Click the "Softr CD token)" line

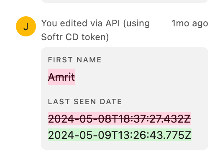75,37
